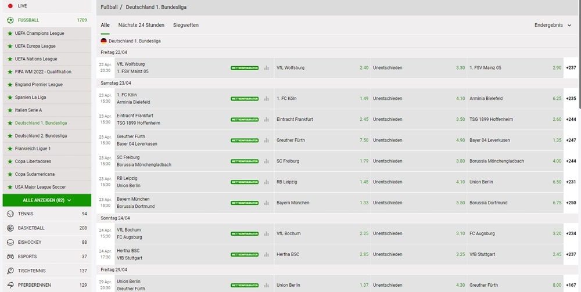This screenshot has width=581, height=292.
Task: Click the gamepad icon beside ESPORTS
Action: pyautogui.click(x=10, y=257)
